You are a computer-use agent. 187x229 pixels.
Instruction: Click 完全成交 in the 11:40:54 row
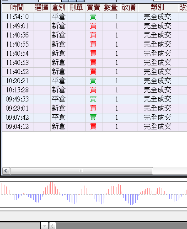click(x=157, y=53)
